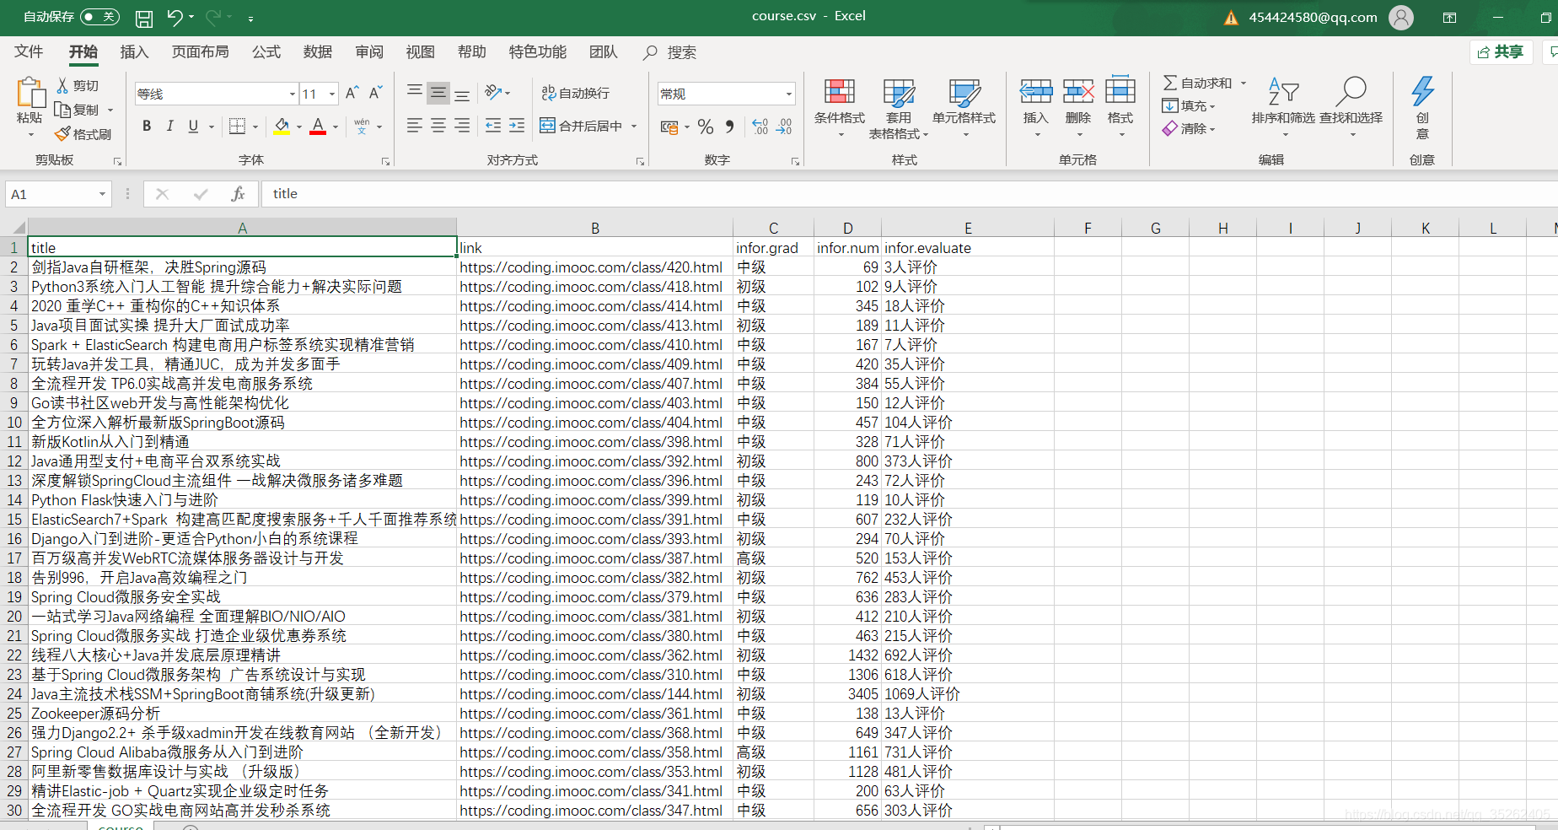Image resolution: width=1558 pixels, height=830 pixels.
Task: Click the AutoSum (自动求和) button
Action: tap(1197, 83)
